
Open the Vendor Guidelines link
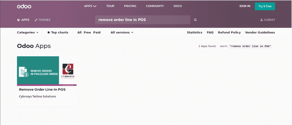pyautogui.click(x=260, y=32)
